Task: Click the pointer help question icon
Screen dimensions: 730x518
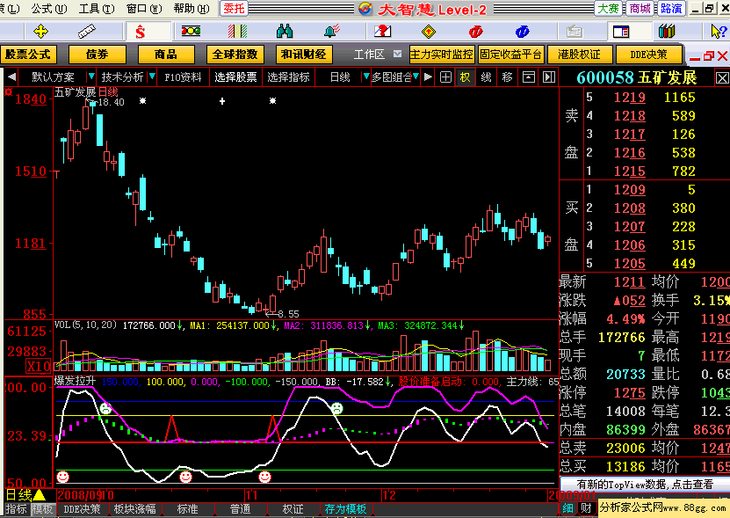Action: [x=719, y=32]
